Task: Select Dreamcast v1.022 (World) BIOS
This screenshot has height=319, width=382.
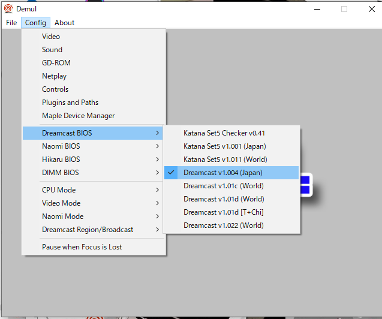Action: pos(231,225)
